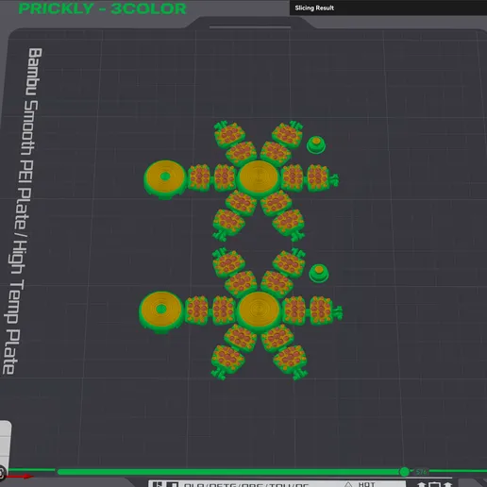
Task: Click the 576 value beside the slider
Action: (x=421, y=472)
